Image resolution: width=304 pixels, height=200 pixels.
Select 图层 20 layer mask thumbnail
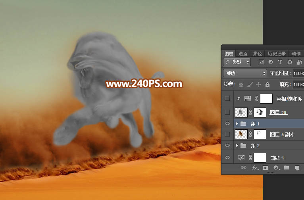(260, 112)
